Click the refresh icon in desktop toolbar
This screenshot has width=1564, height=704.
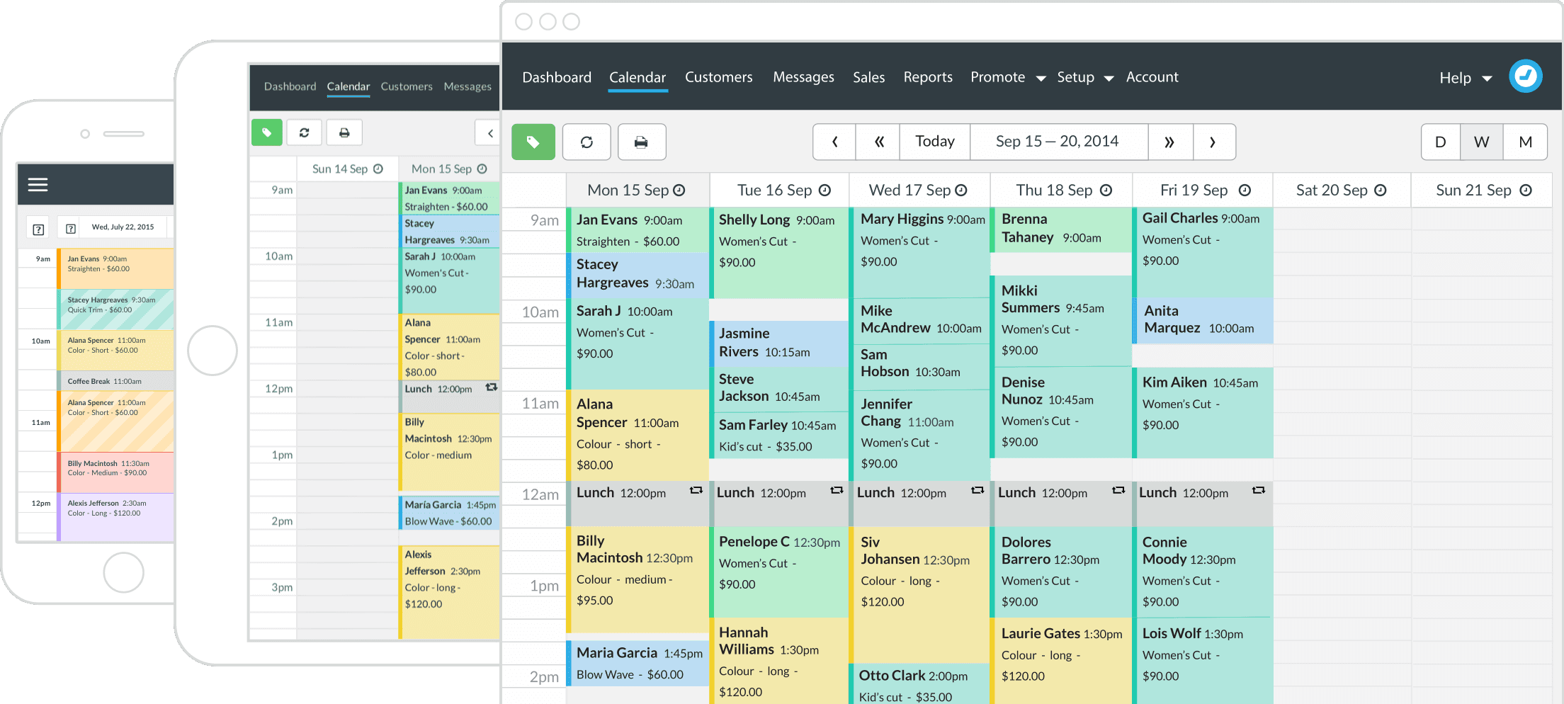pos(586,142)
